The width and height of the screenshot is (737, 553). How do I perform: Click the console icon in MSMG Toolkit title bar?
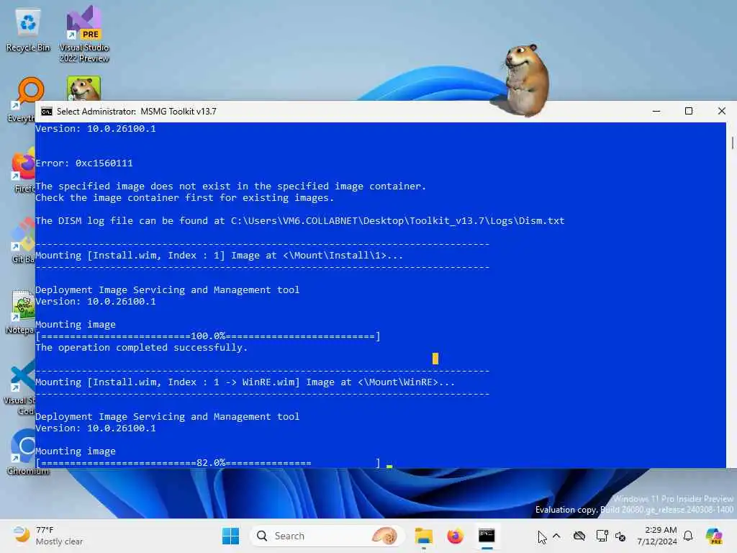coord(47,112)
